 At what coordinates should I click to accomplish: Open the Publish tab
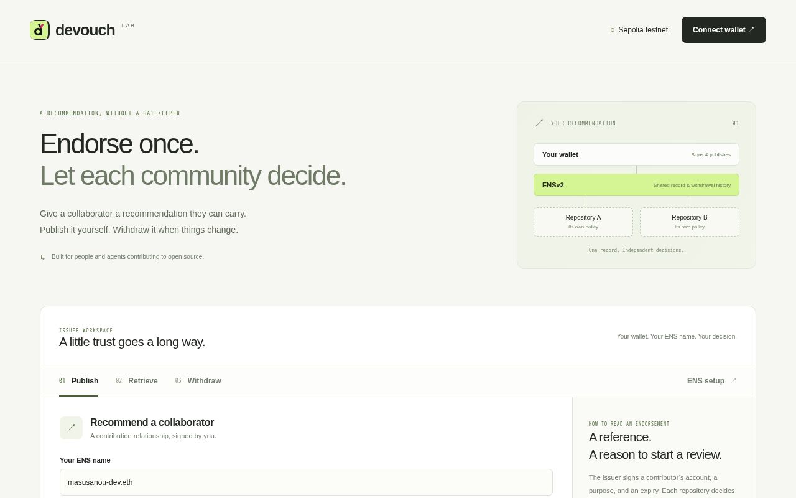pyautogui.click(x=78, y=381)
